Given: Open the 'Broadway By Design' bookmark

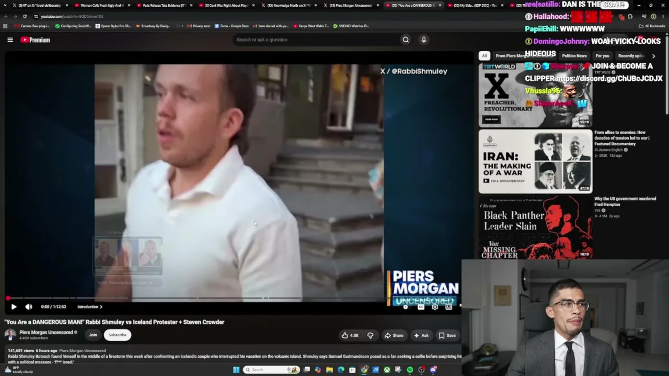Looking at the screenshot, I should [x=153, y=26].
